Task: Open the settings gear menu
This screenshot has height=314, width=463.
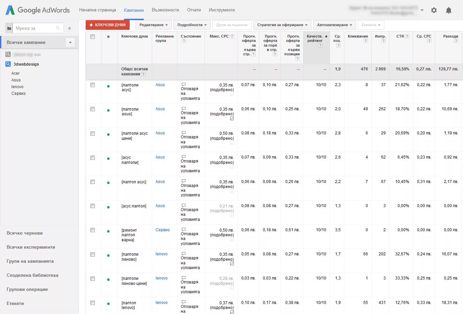Action: tap(434, 10)
